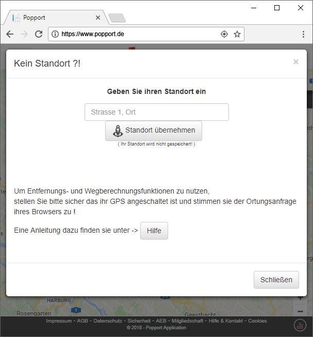The width and height of the screenshot is (313, 337).
Task: Dismiss the Kein Standort dialog with X
Action: 295,62
